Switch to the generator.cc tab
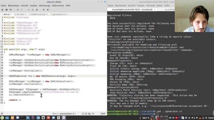214x120 pixels. (x=59, y=14)
